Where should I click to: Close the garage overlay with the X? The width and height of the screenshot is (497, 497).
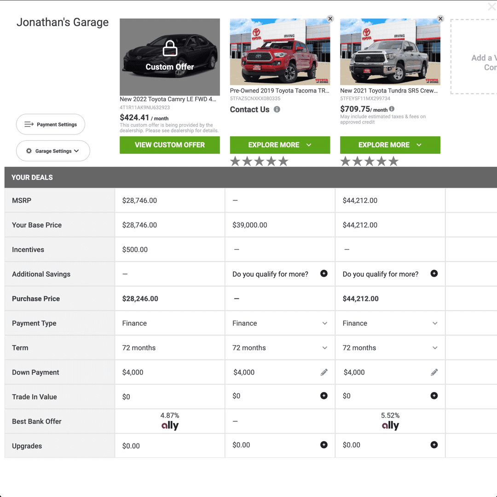tap(491, 6)
